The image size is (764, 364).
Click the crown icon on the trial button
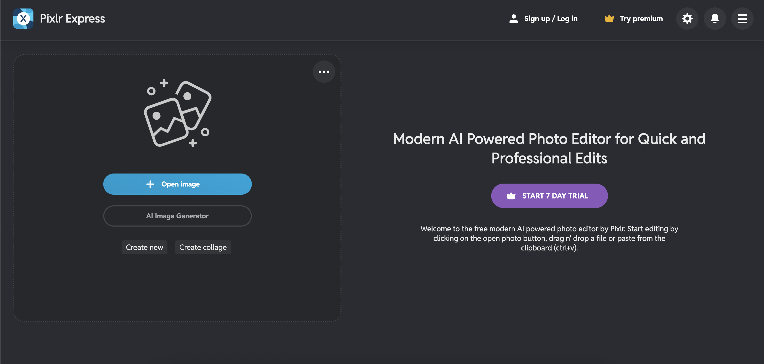[511, 196]
